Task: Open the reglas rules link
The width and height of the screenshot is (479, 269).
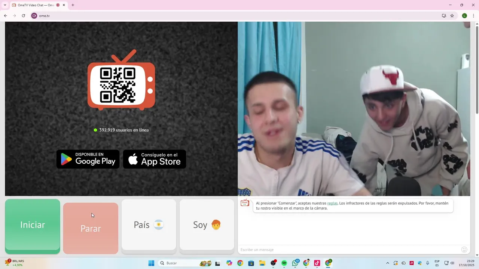Action: tap(332, 203)
